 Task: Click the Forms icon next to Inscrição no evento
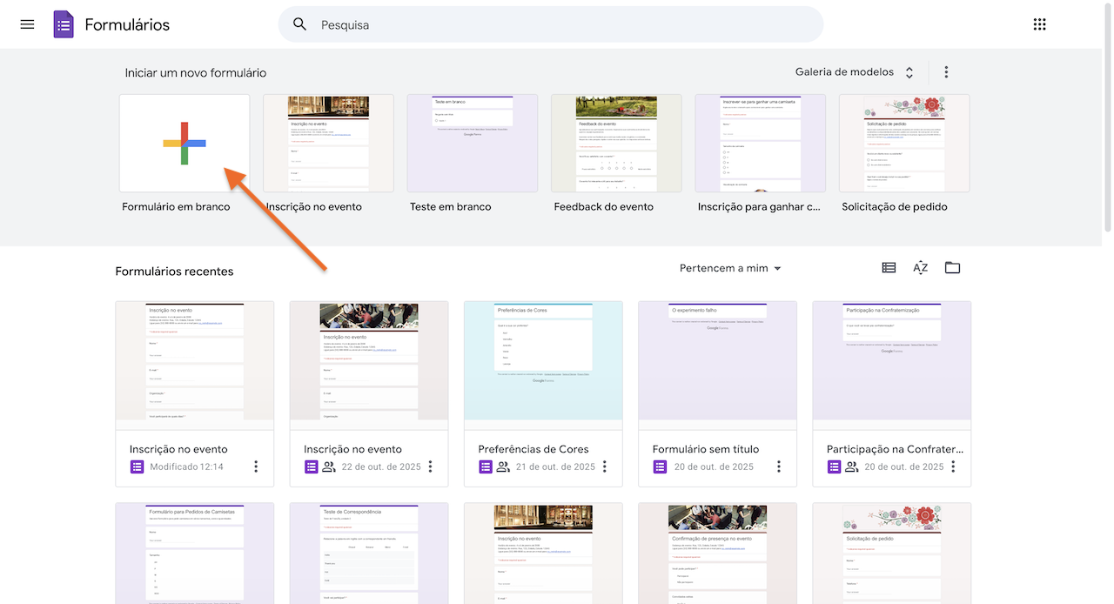tap(137, 466)
